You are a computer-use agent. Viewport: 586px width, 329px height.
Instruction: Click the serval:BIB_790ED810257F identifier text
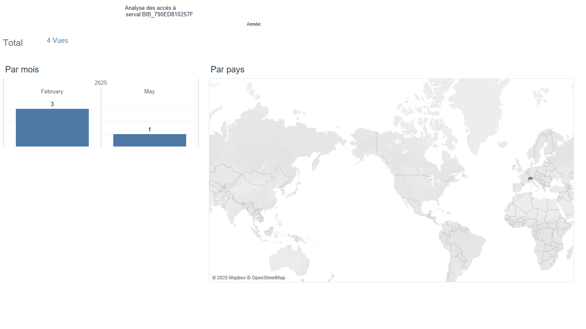[159, 15]
